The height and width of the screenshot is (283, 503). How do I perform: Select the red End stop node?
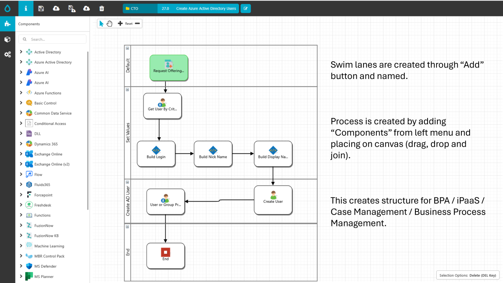pyautogui.click(x=165, y=256)
